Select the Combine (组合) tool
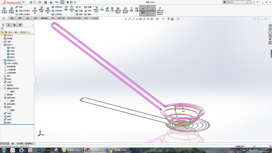272x153 pixels. [x=107, y=9]
